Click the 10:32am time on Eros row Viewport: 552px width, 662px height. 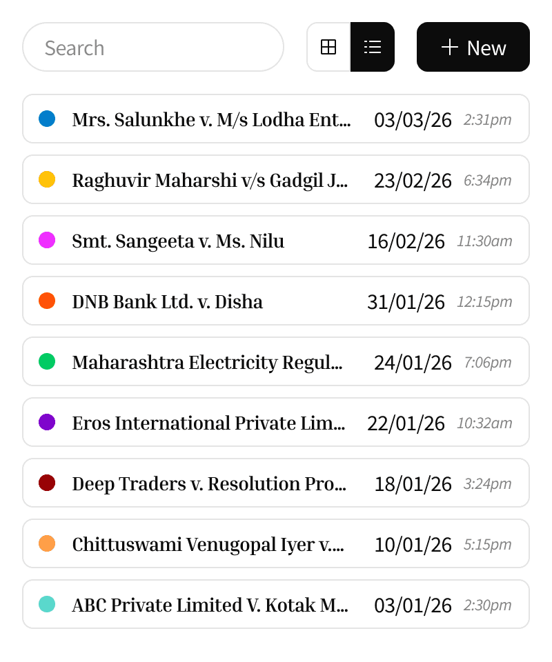(484, 423)
